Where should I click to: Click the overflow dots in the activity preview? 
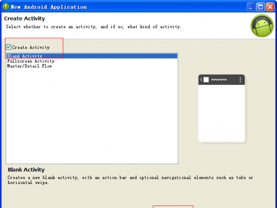240,80
